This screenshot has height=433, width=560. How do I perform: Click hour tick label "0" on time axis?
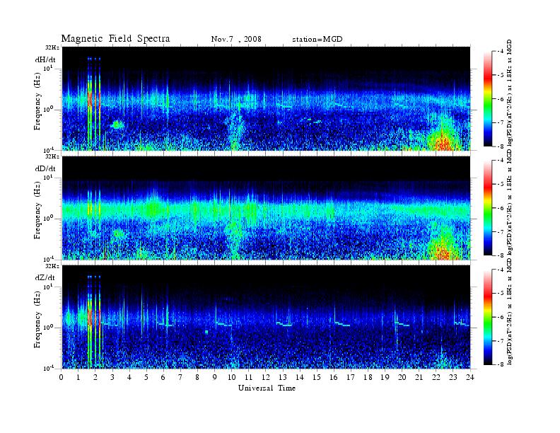tap(62, 377)
